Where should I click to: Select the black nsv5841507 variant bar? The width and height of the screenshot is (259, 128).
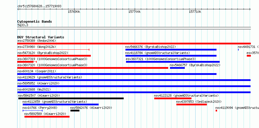(x=71, y=98)
